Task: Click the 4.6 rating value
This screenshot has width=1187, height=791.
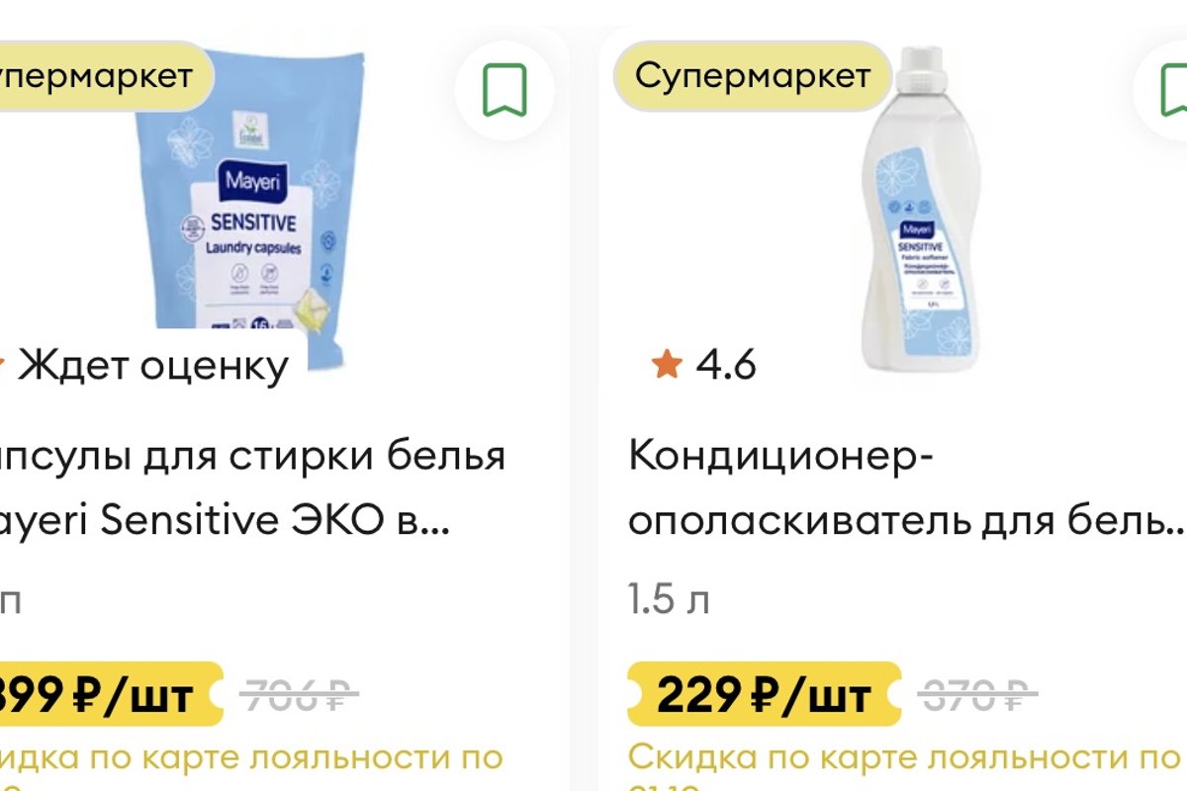Action: (x=726, y=366)
